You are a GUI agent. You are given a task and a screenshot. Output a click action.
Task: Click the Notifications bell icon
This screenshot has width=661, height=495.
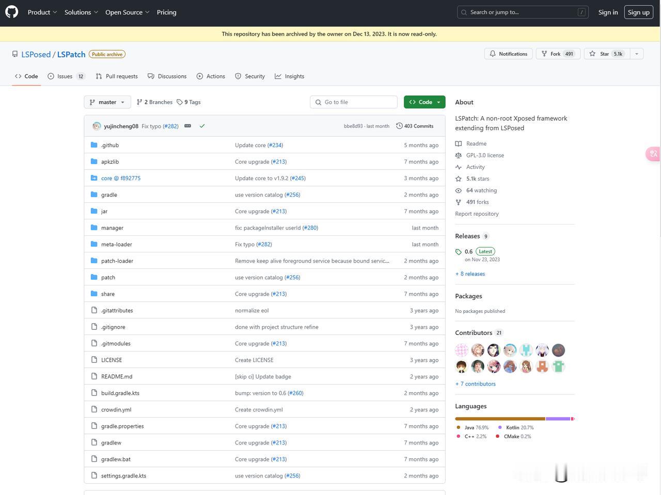493,54
